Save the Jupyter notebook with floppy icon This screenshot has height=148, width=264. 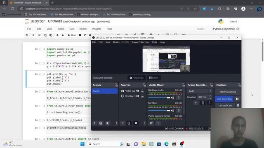point(27,35)
